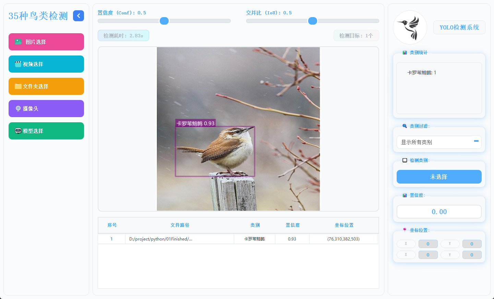Click the 检测耗时 2.83s badge
494x299 pixels.
click(x=123, y=36)
